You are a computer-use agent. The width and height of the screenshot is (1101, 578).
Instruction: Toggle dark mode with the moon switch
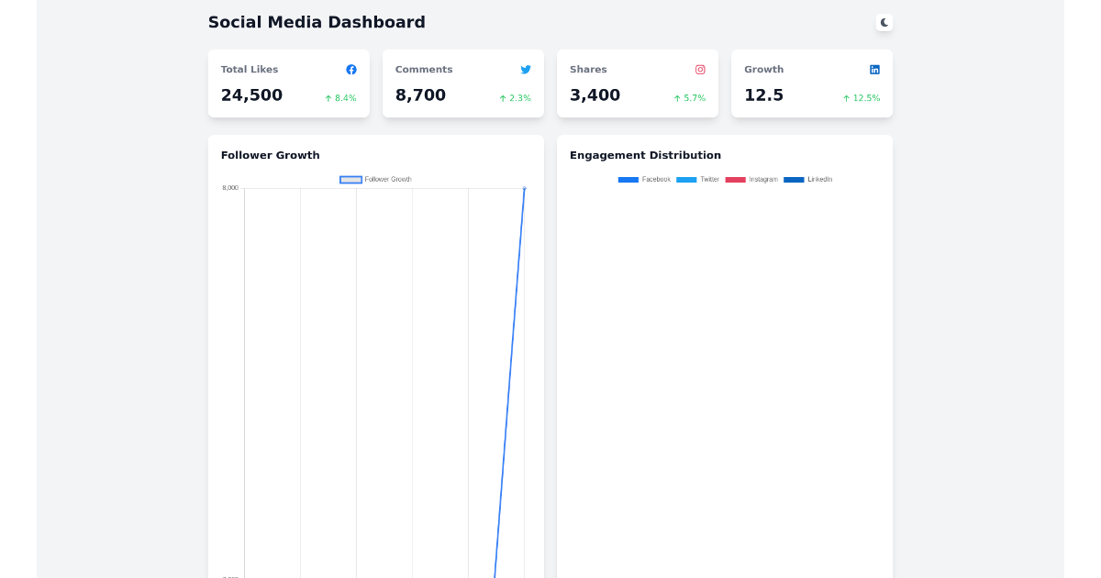pyautogui.click(x=884, y=21)
